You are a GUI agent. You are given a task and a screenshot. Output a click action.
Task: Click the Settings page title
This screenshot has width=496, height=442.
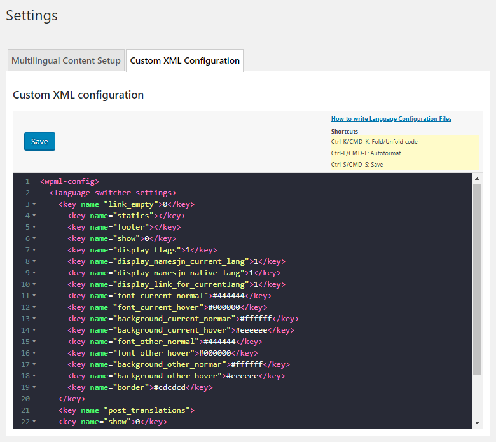click(x=32, y=15)
